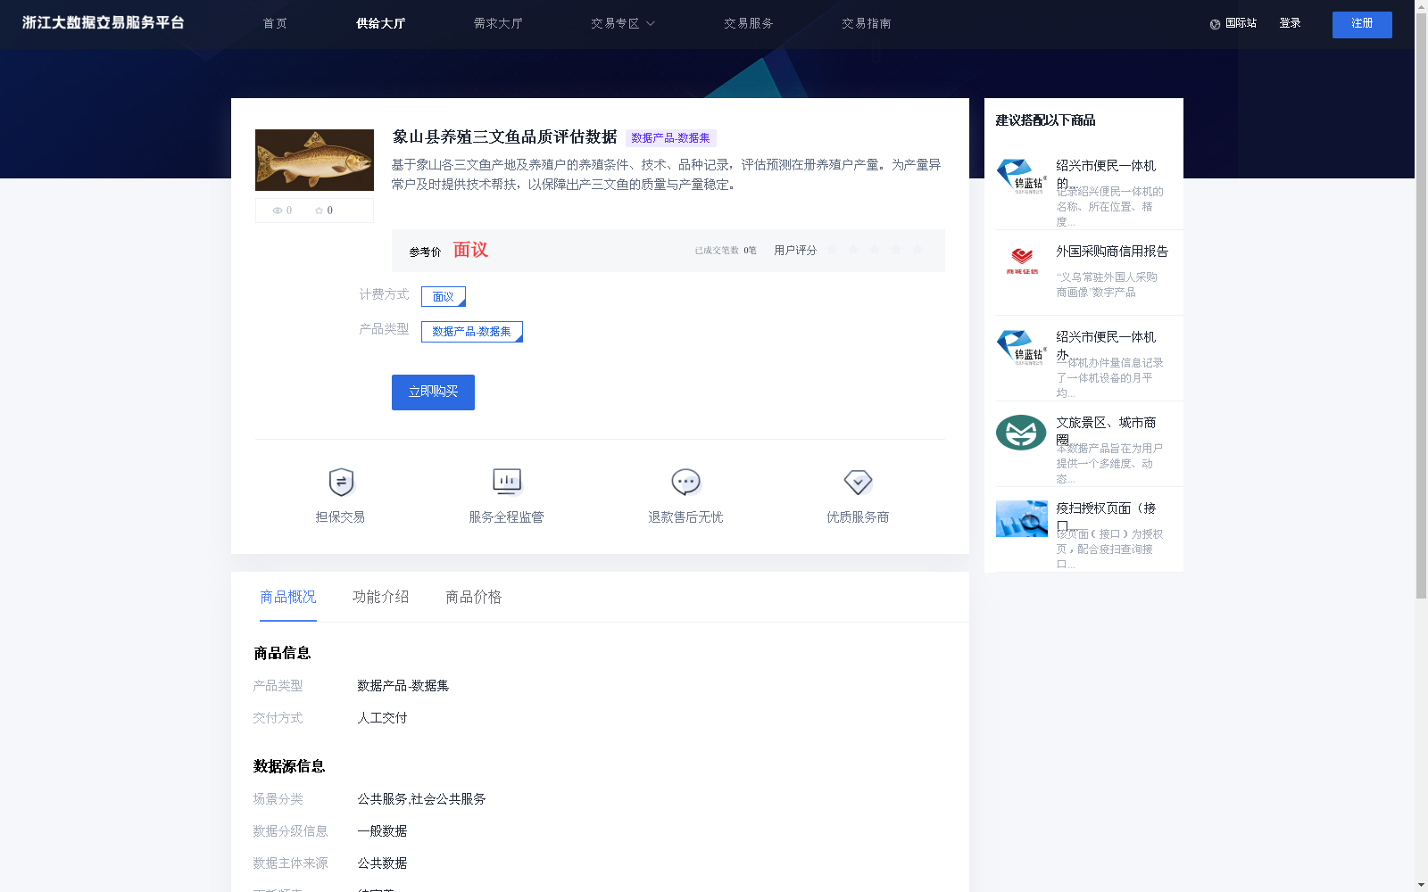
Task: Click the third user rating star
Action: pyautogui.click(x=875, y=250)
